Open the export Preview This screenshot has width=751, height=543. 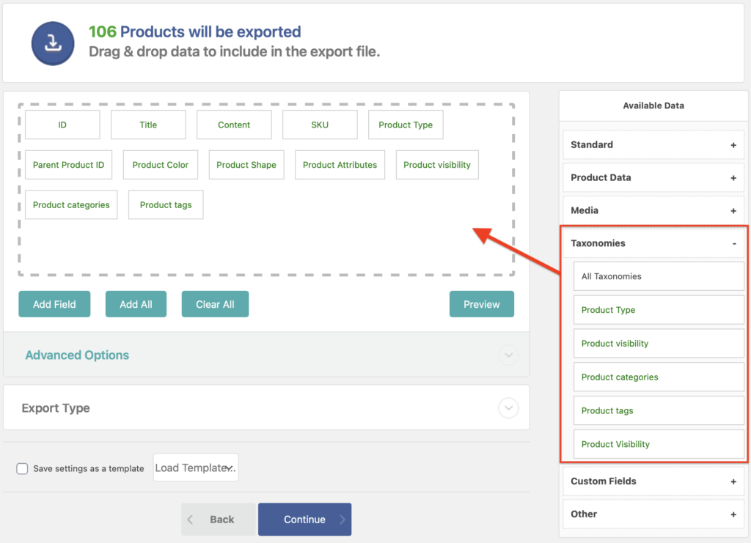[481, 304]
